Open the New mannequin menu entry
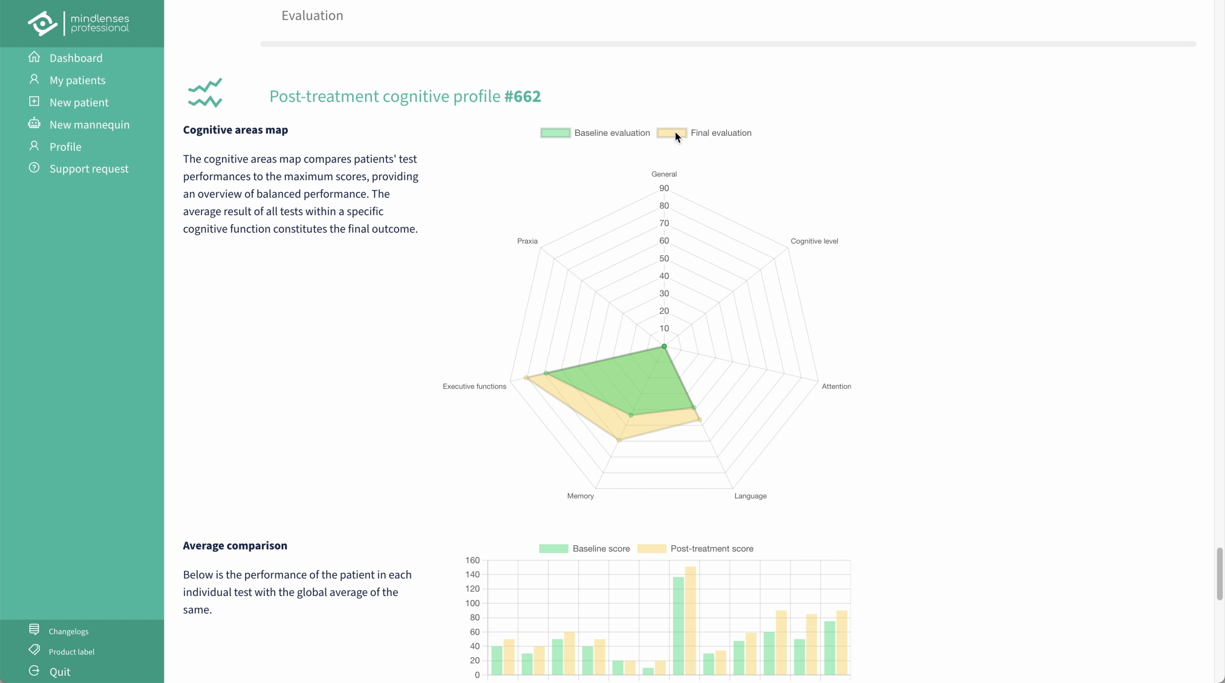The image size is (1225, 683). tap(89, 125)
